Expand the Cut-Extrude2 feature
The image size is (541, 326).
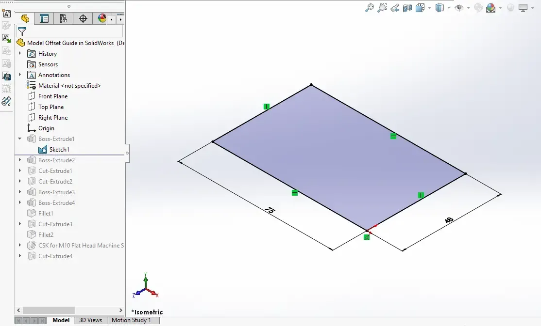tap(19, 182)
